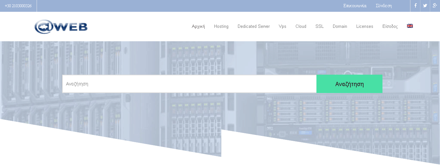Select the Cloud menu item
440x168 pixels.
click(301, 27)
